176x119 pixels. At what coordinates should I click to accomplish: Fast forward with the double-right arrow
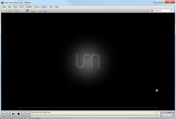(27, 114)
